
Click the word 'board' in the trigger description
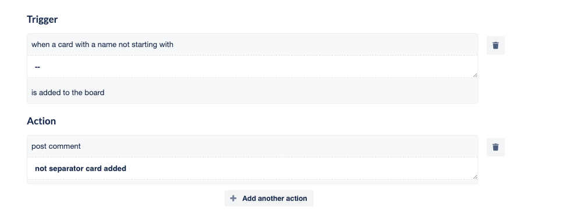(x=94, y=92)
